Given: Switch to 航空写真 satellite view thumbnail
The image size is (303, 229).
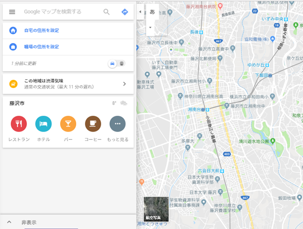Looking at the screenshot, I should (x=156, y=209).
